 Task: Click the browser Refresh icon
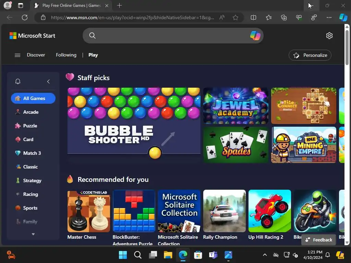coord(25,17)
